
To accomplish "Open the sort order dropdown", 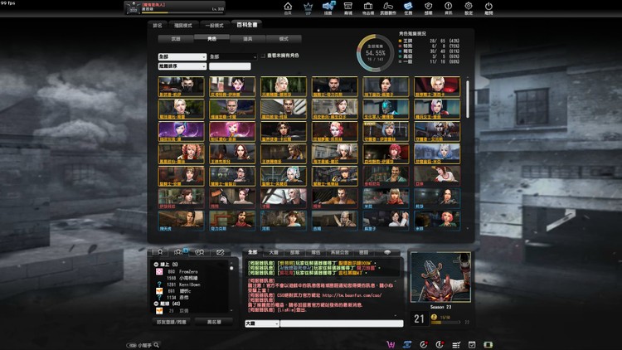I will pos(182,66).
